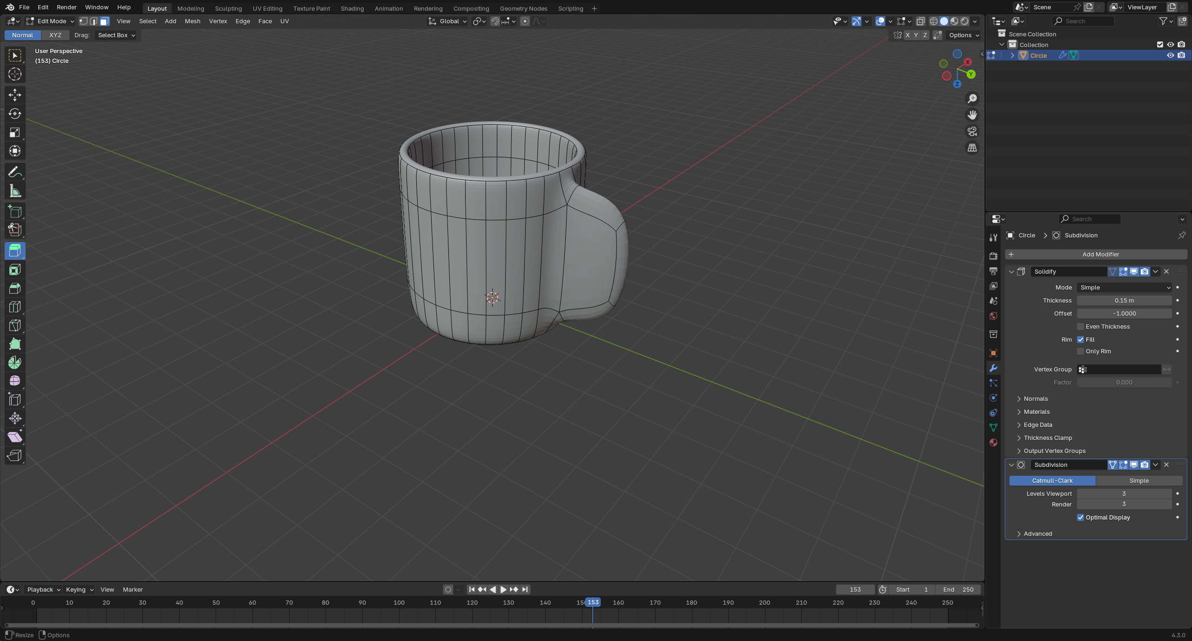Check the Only Rim checkbox
The image size is (1192, 641).
[x=1080, y=351]
